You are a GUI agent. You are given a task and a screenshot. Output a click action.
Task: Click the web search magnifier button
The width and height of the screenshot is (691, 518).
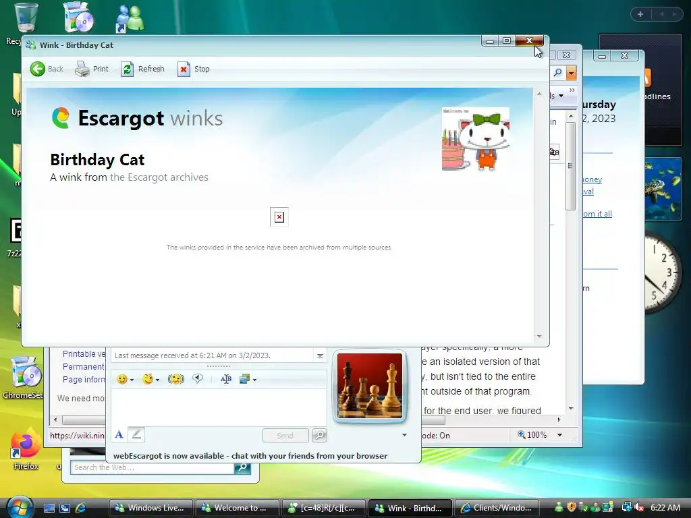click(242, 467)
